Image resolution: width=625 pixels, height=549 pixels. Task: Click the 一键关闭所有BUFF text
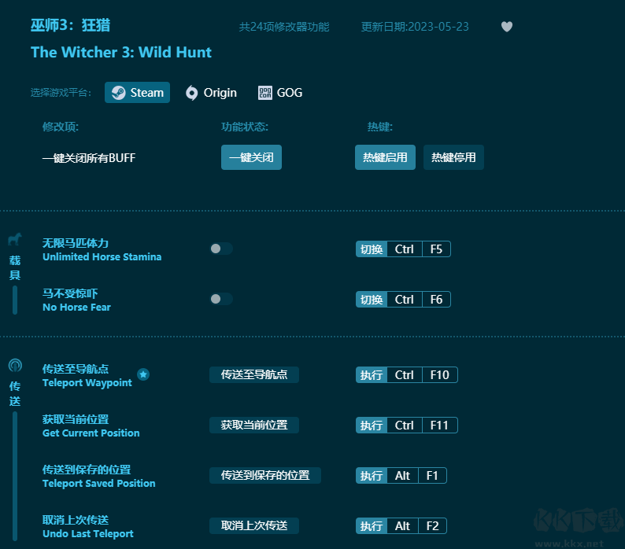pos(89,158)
